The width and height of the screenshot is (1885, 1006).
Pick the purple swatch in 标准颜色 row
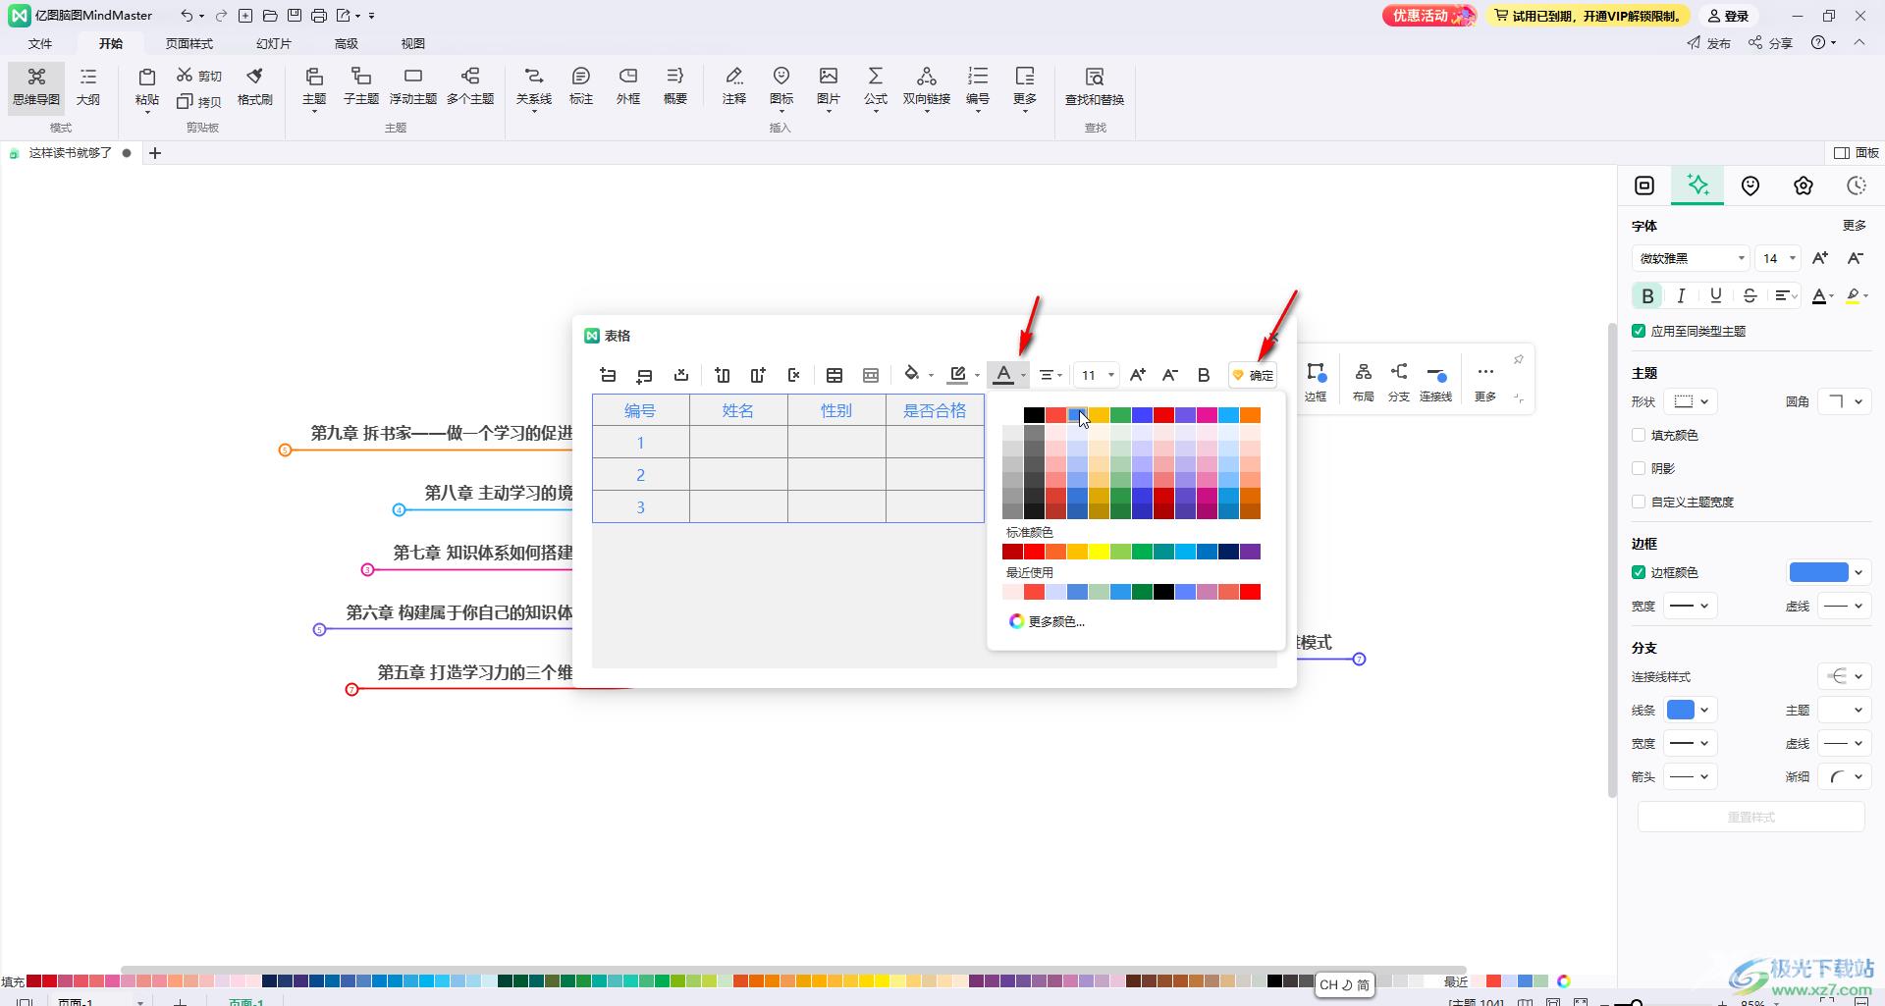coord(1250,552)
